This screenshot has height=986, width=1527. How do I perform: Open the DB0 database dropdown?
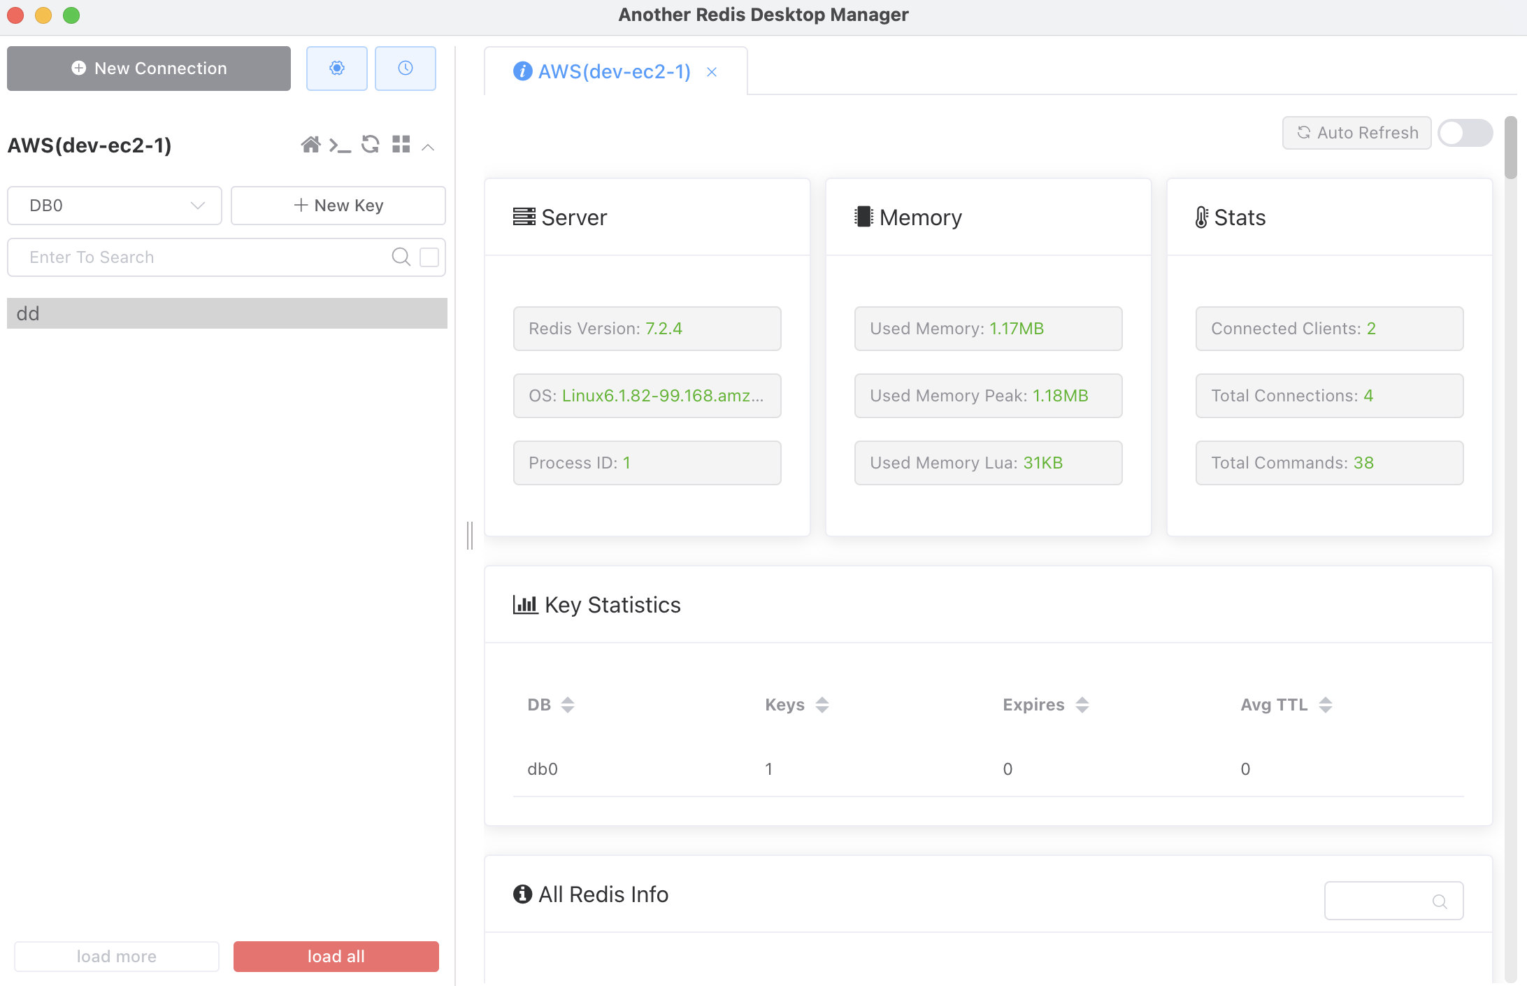coord(115,206)
